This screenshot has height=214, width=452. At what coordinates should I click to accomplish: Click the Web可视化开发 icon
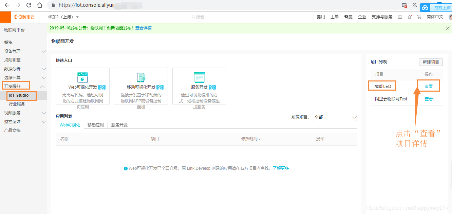pyautogui.click(x=82, y=77)
